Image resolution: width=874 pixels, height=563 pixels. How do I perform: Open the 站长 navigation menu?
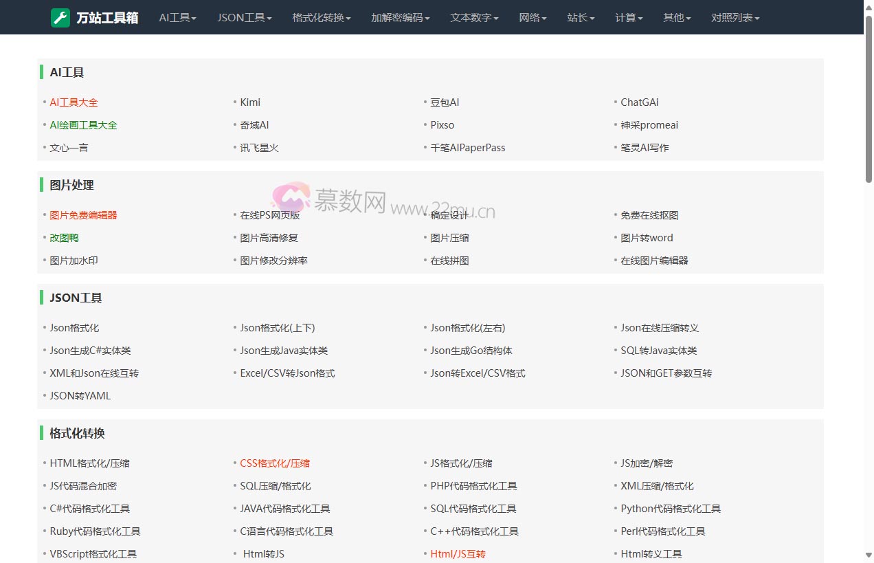(x=581, y=17)
